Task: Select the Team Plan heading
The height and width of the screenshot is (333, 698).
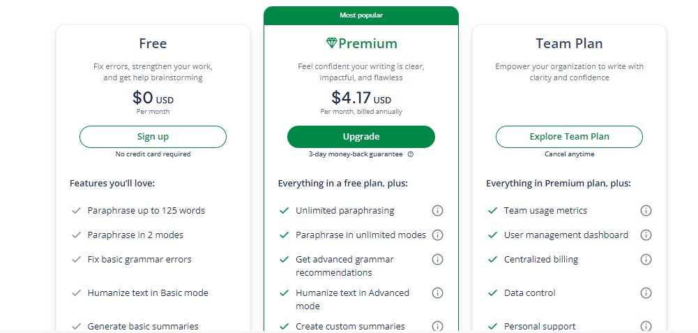Action: point(569,43)
